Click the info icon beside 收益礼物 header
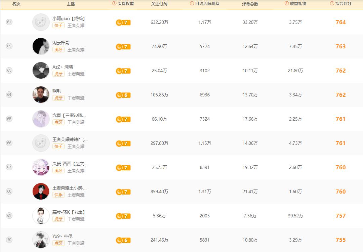The width and height of the screenshot is (363, 252). click(x=287, y=4)
